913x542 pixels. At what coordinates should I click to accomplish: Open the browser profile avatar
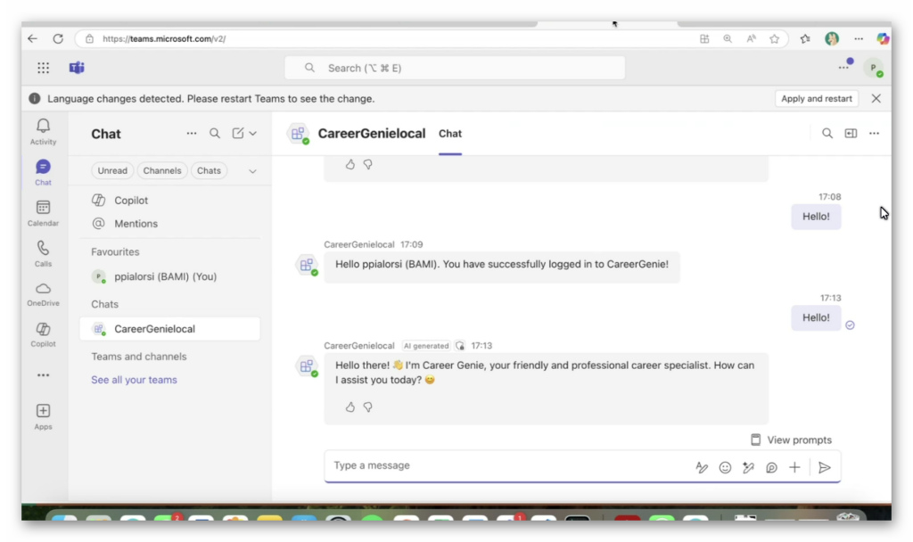832,38
